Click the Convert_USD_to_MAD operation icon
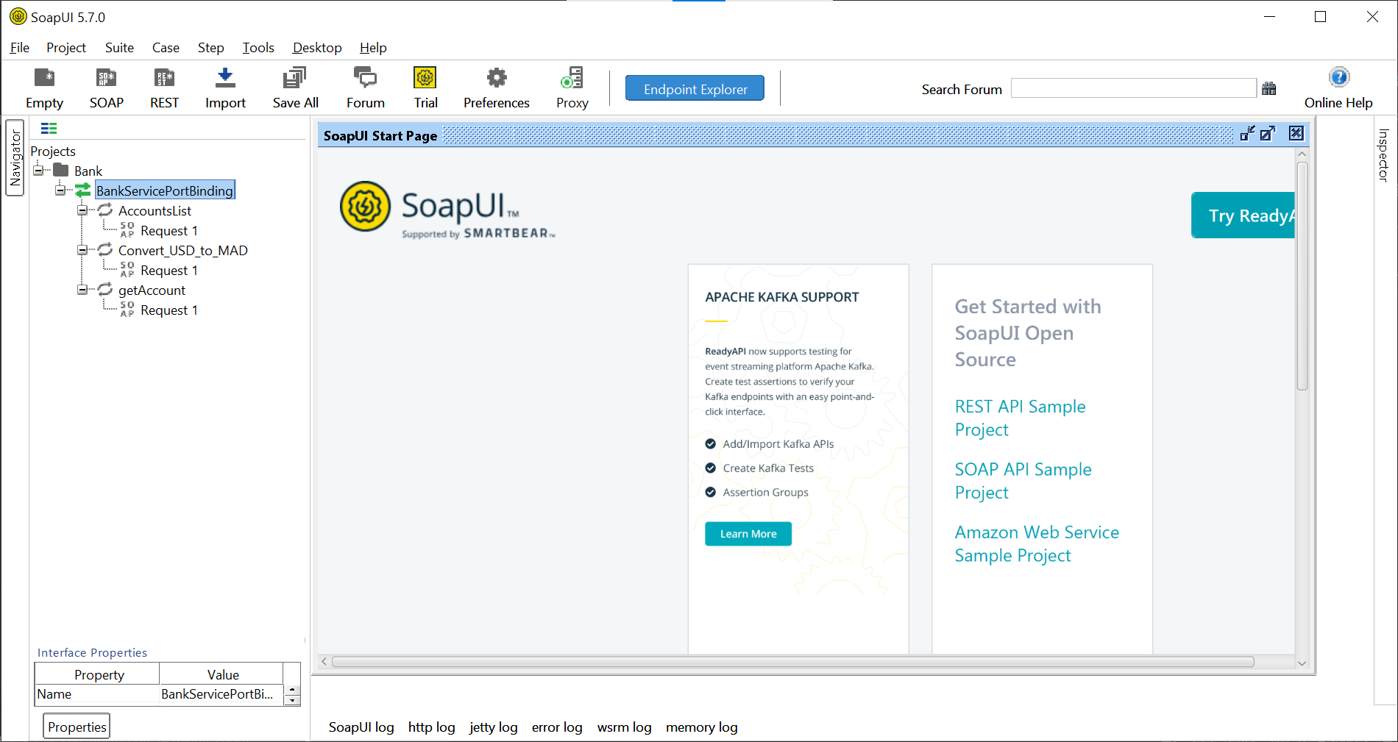 click(x=105, y=250)
